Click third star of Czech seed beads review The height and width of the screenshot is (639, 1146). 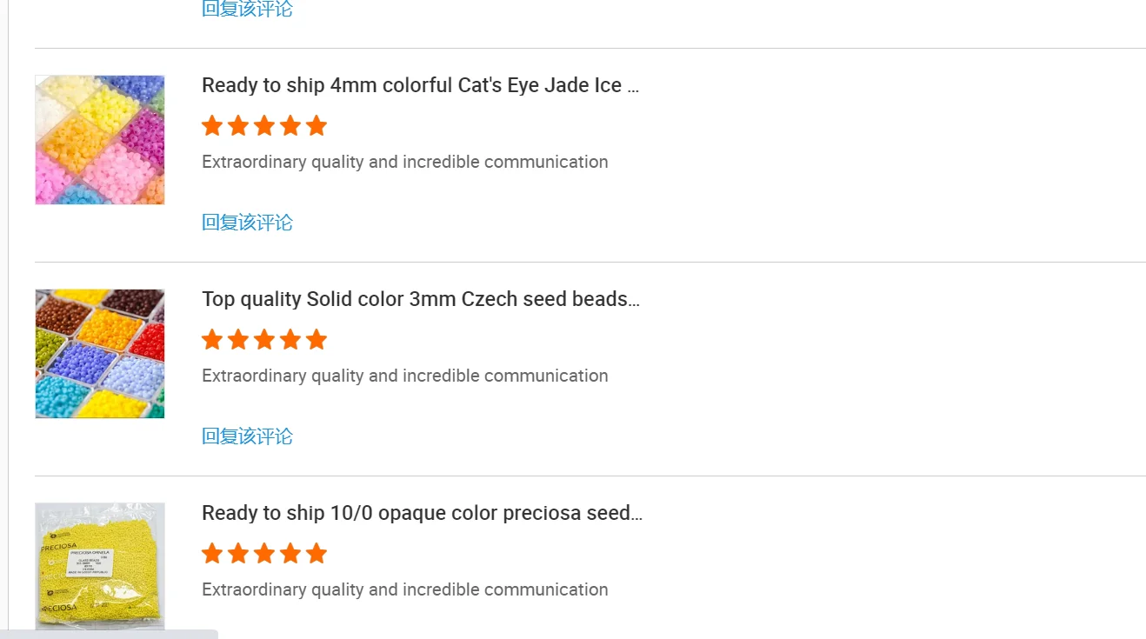[x=264, y=340]
